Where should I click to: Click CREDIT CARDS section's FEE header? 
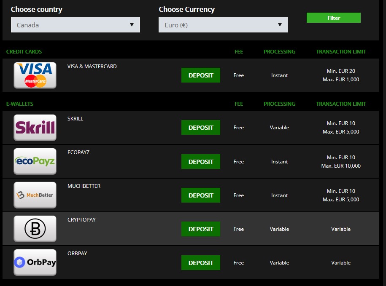point(239,51)
